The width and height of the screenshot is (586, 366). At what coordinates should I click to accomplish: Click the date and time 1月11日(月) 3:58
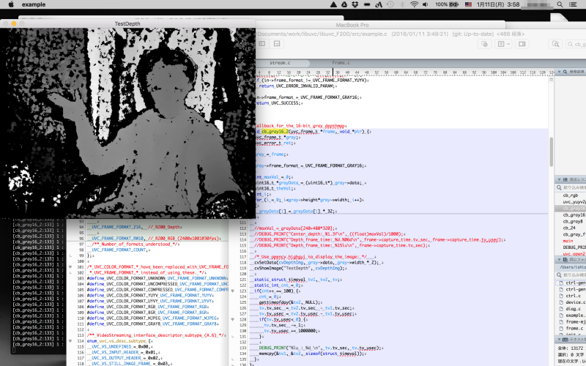498,4
